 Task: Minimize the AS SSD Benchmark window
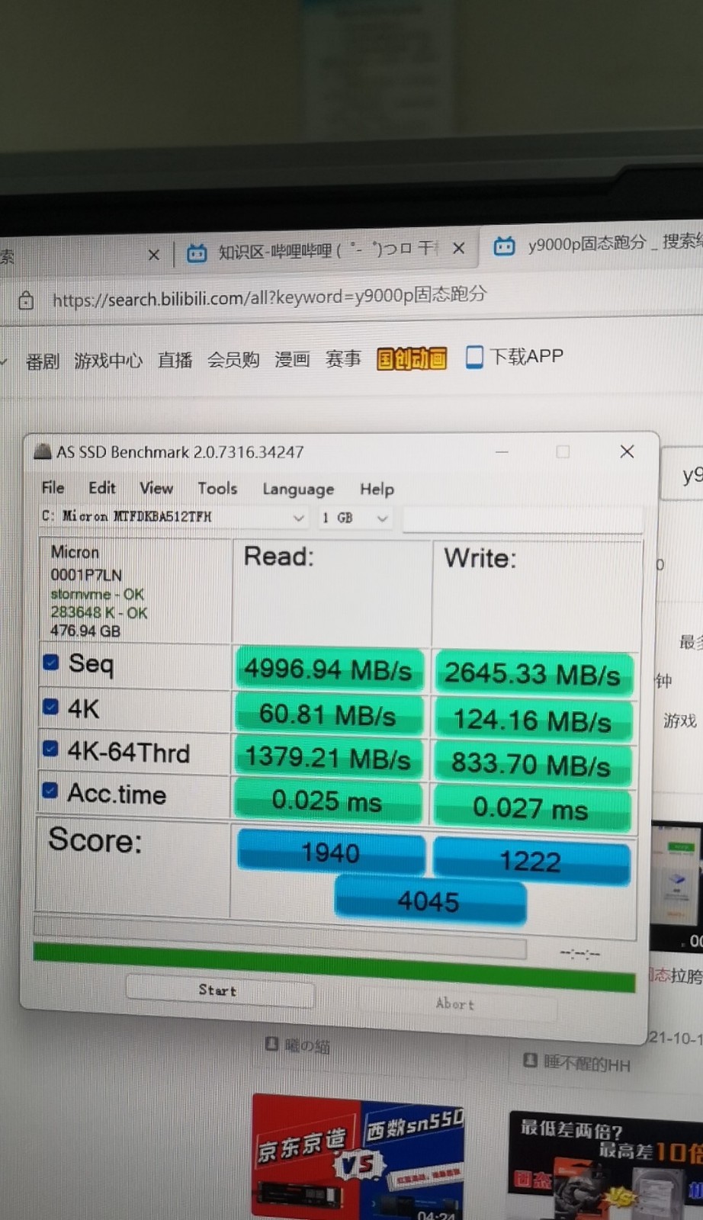tap(502, 451)
